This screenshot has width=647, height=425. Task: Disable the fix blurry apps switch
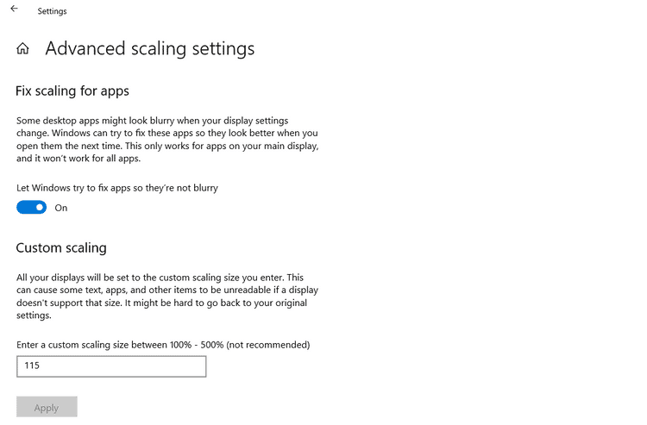[x=31, y=208]
